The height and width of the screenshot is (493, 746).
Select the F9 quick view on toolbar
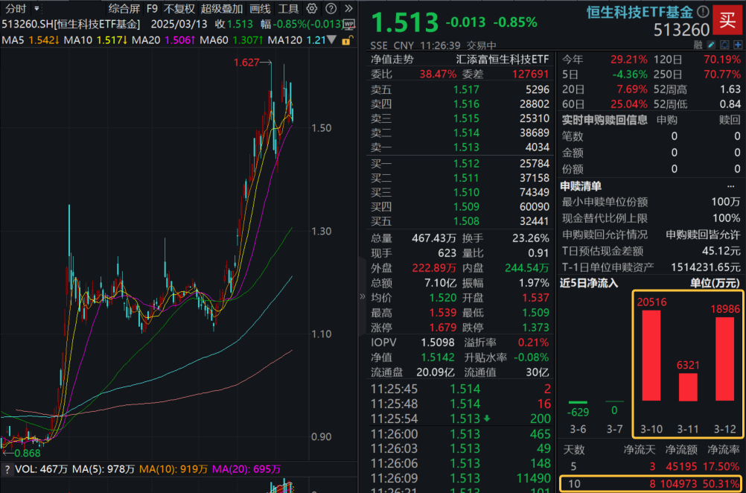point(152,9)
